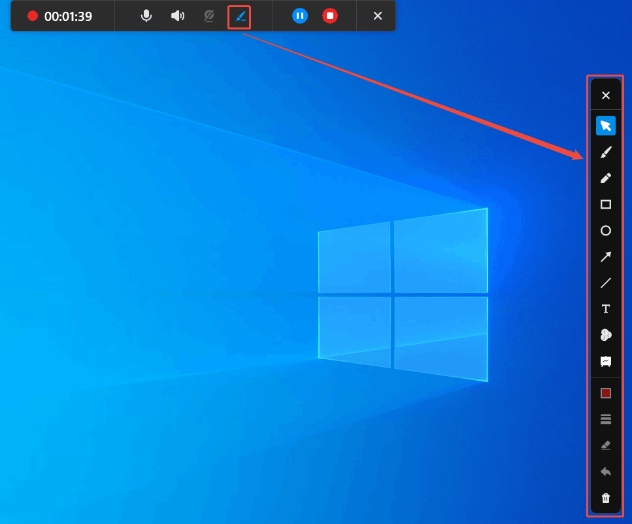Open the numbered steps counter tool

click(x=605, y=334)
